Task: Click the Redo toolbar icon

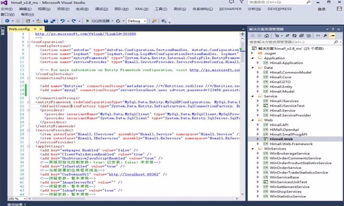Action: click(74, 21)
